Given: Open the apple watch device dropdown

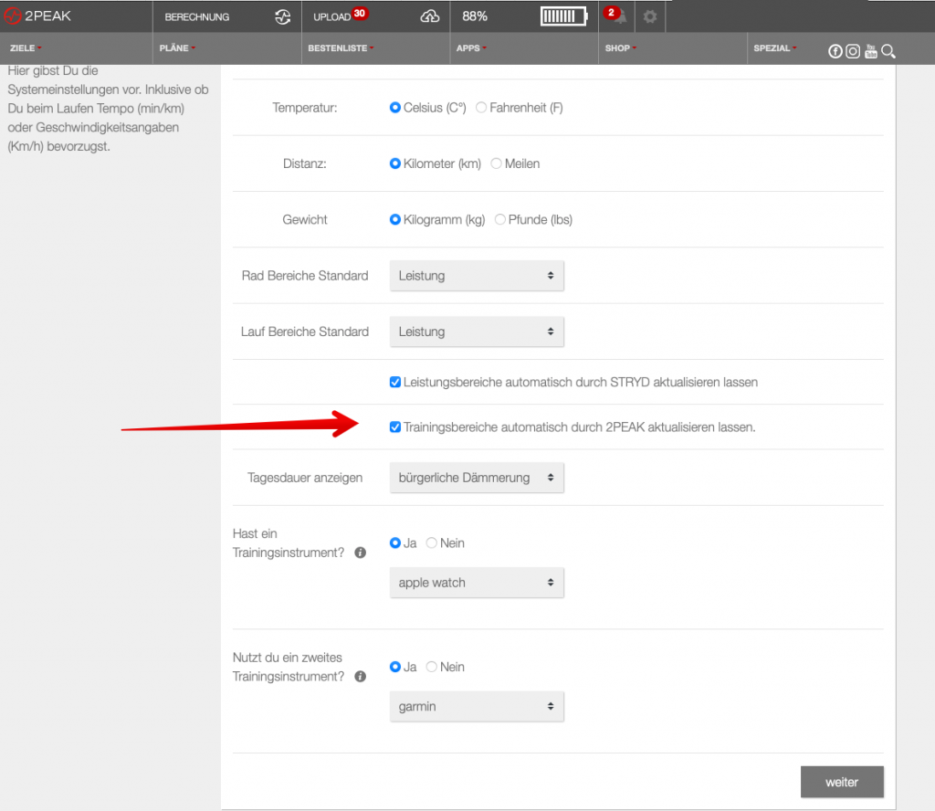Looking at the screenshot, I should point(477,583).
